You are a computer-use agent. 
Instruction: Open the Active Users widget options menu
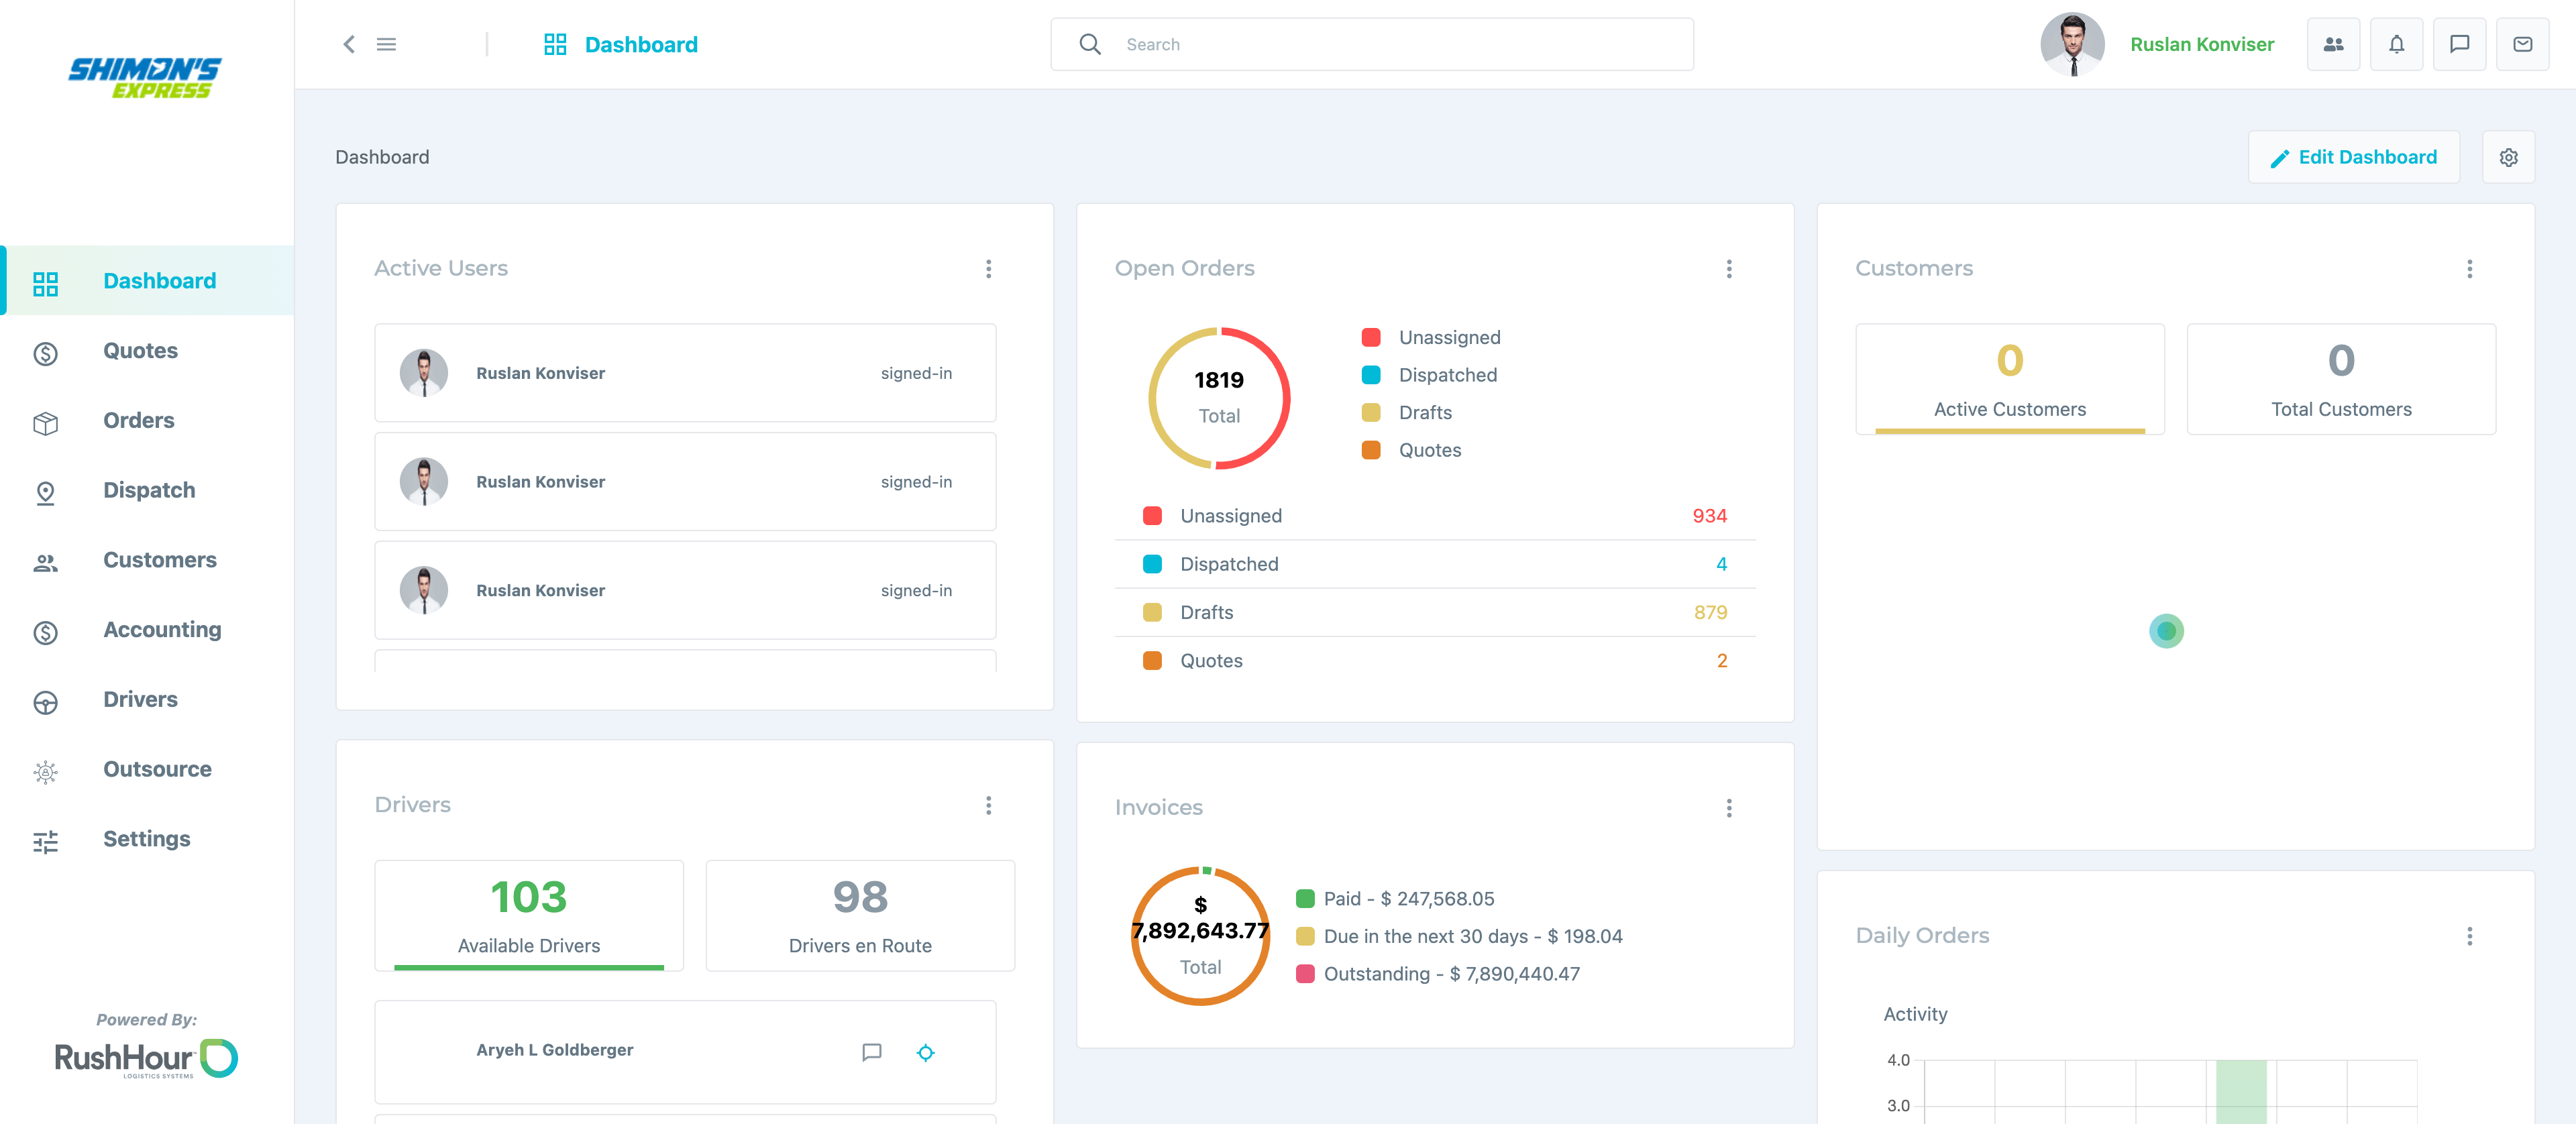click(988, 268)
